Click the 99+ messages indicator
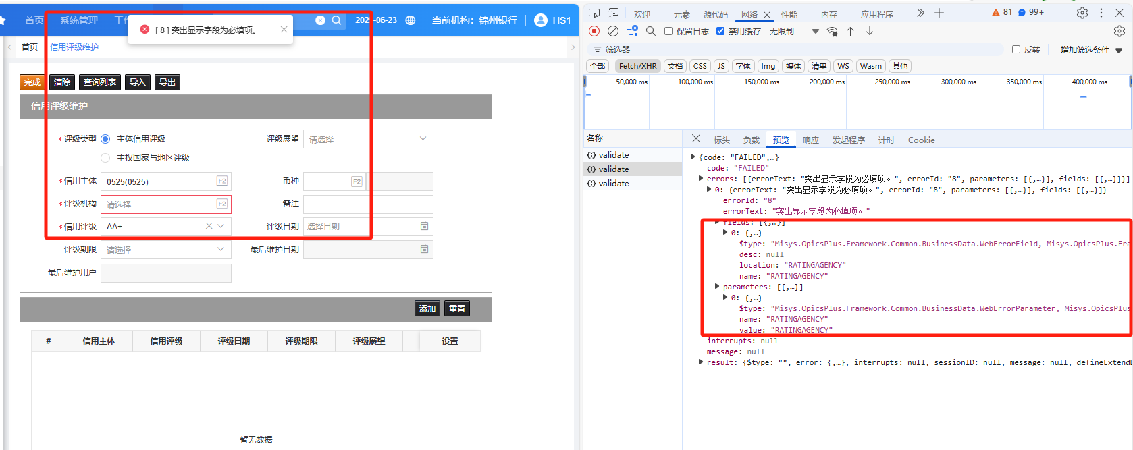This screenshot has width=1133, height=450. (x=1031, y=12)
